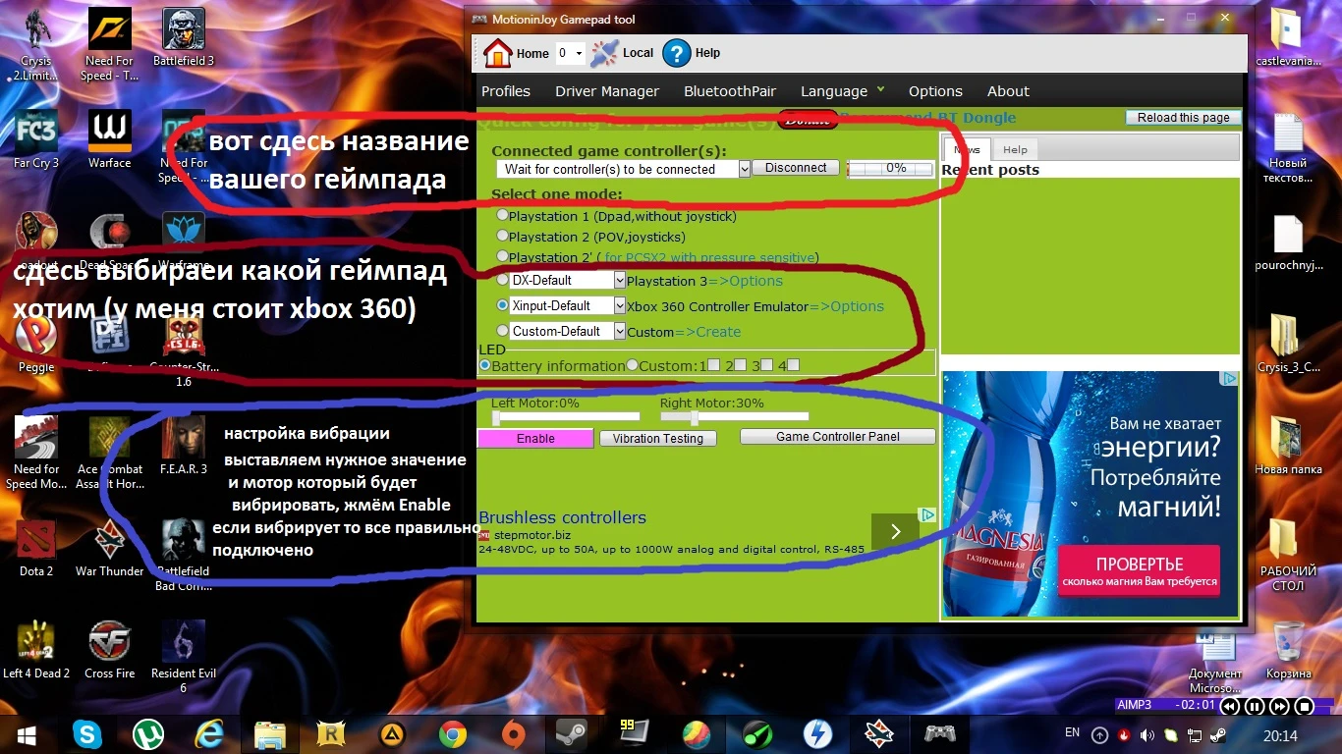Click the Local satellite icon
Image resolution: width=1342 pixels, height=754 pixels.
(604, 53)
